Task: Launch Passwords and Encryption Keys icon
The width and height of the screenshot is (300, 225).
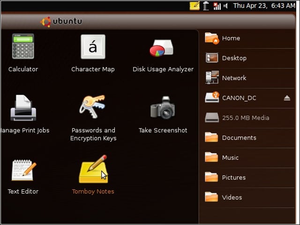Action: [93, 106]
